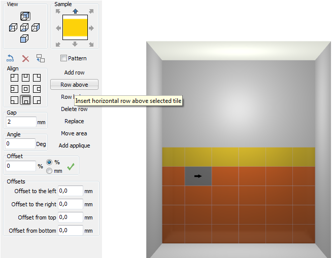Viewport: 332px width, 258px height.
Task: Click the yellow sample tile preview
Action: pyautogui.click(x=75, y=27)
